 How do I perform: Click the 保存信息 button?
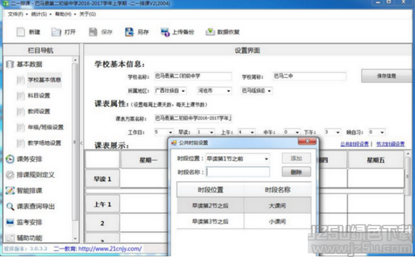pos(386,76)
